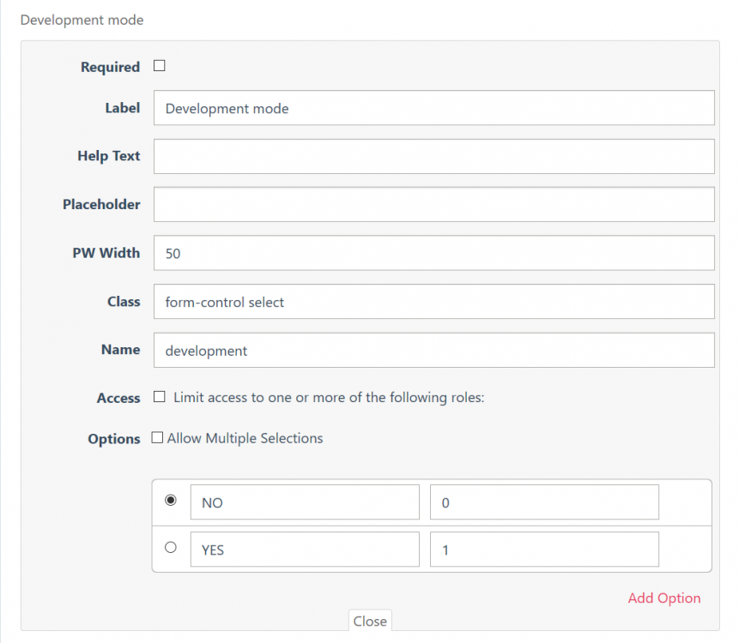Viewport: 739px width, 643px height.
Task: Select the PW Width field showing 50
Action: 433,254
